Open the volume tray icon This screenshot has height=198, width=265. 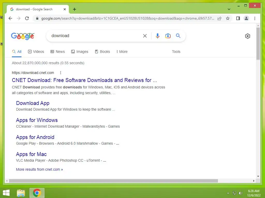click(241, 193)
